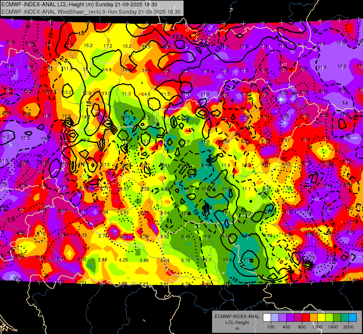Click the grid value 0.221 on the bottom edge

point(81,282)
